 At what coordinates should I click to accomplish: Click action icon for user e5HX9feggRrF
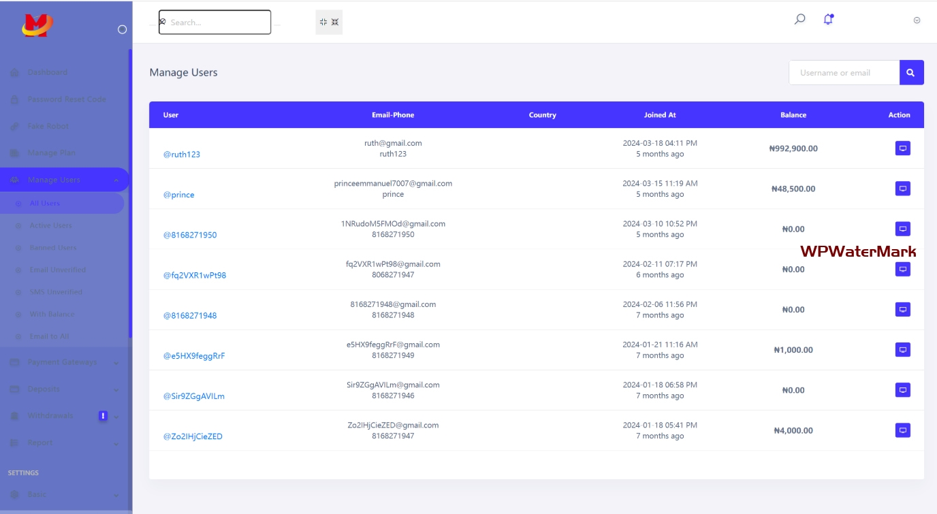(x=902, y=350)
